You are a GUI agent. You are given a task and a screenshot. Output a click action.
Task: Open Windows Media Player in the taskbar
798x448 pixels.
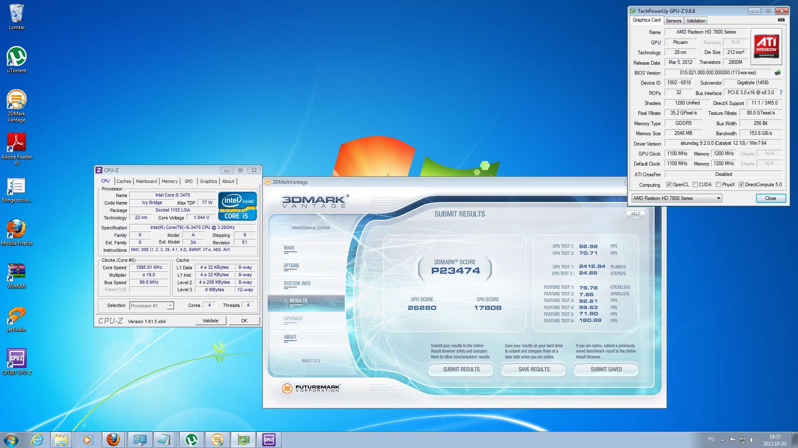(87, 440)
